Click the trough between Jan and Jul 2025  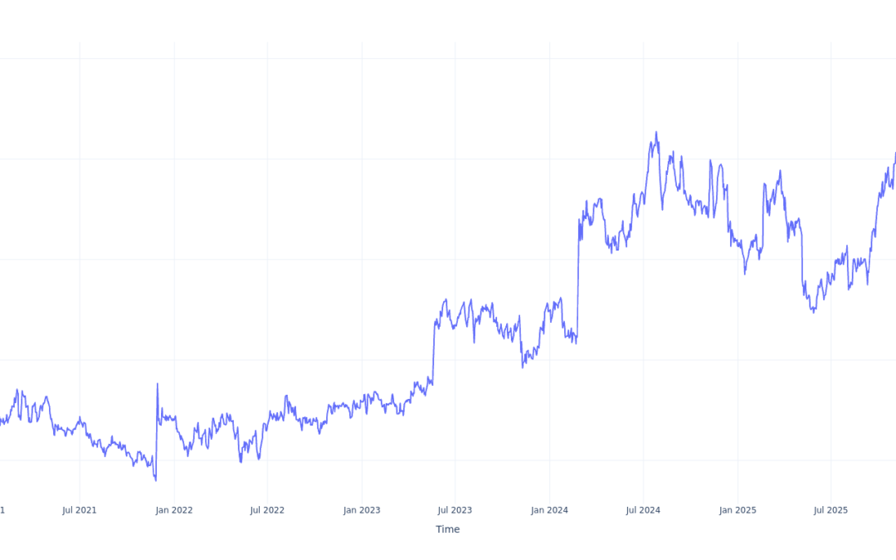point(813,312)
